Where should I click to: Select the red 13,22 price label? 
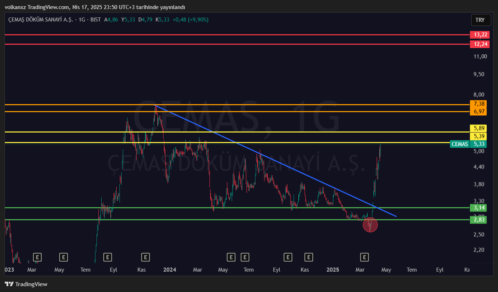[479, 35]
